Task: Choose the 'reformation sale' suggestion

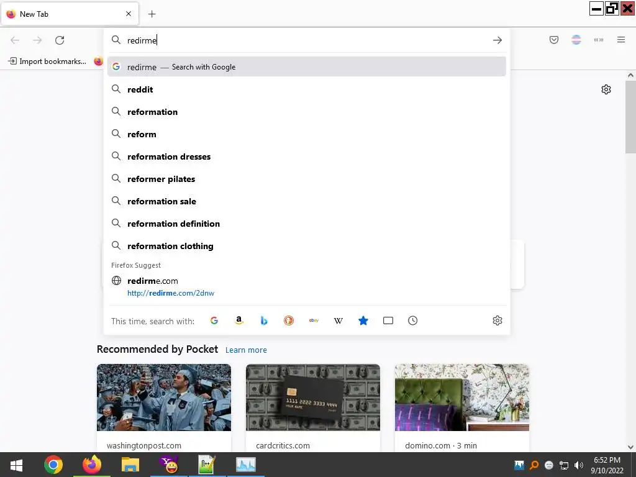Action: coord(307,201)
